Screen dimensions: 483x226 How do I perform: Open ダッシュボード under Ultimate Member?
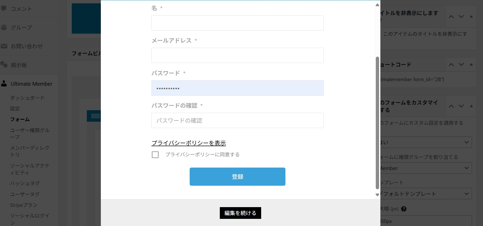tap(27, 98)
